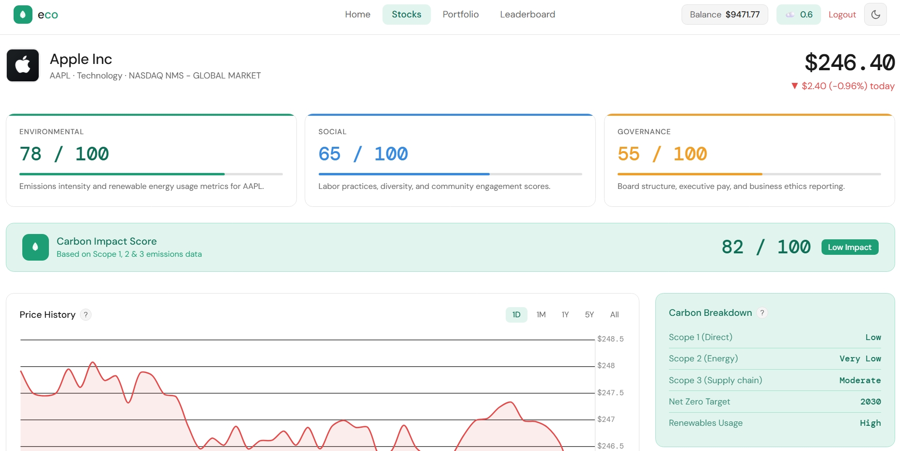Click the $2.40 (-0.96%) today change text
The width and height of the screenshot is (900, 451).
(x=848, y=86)
